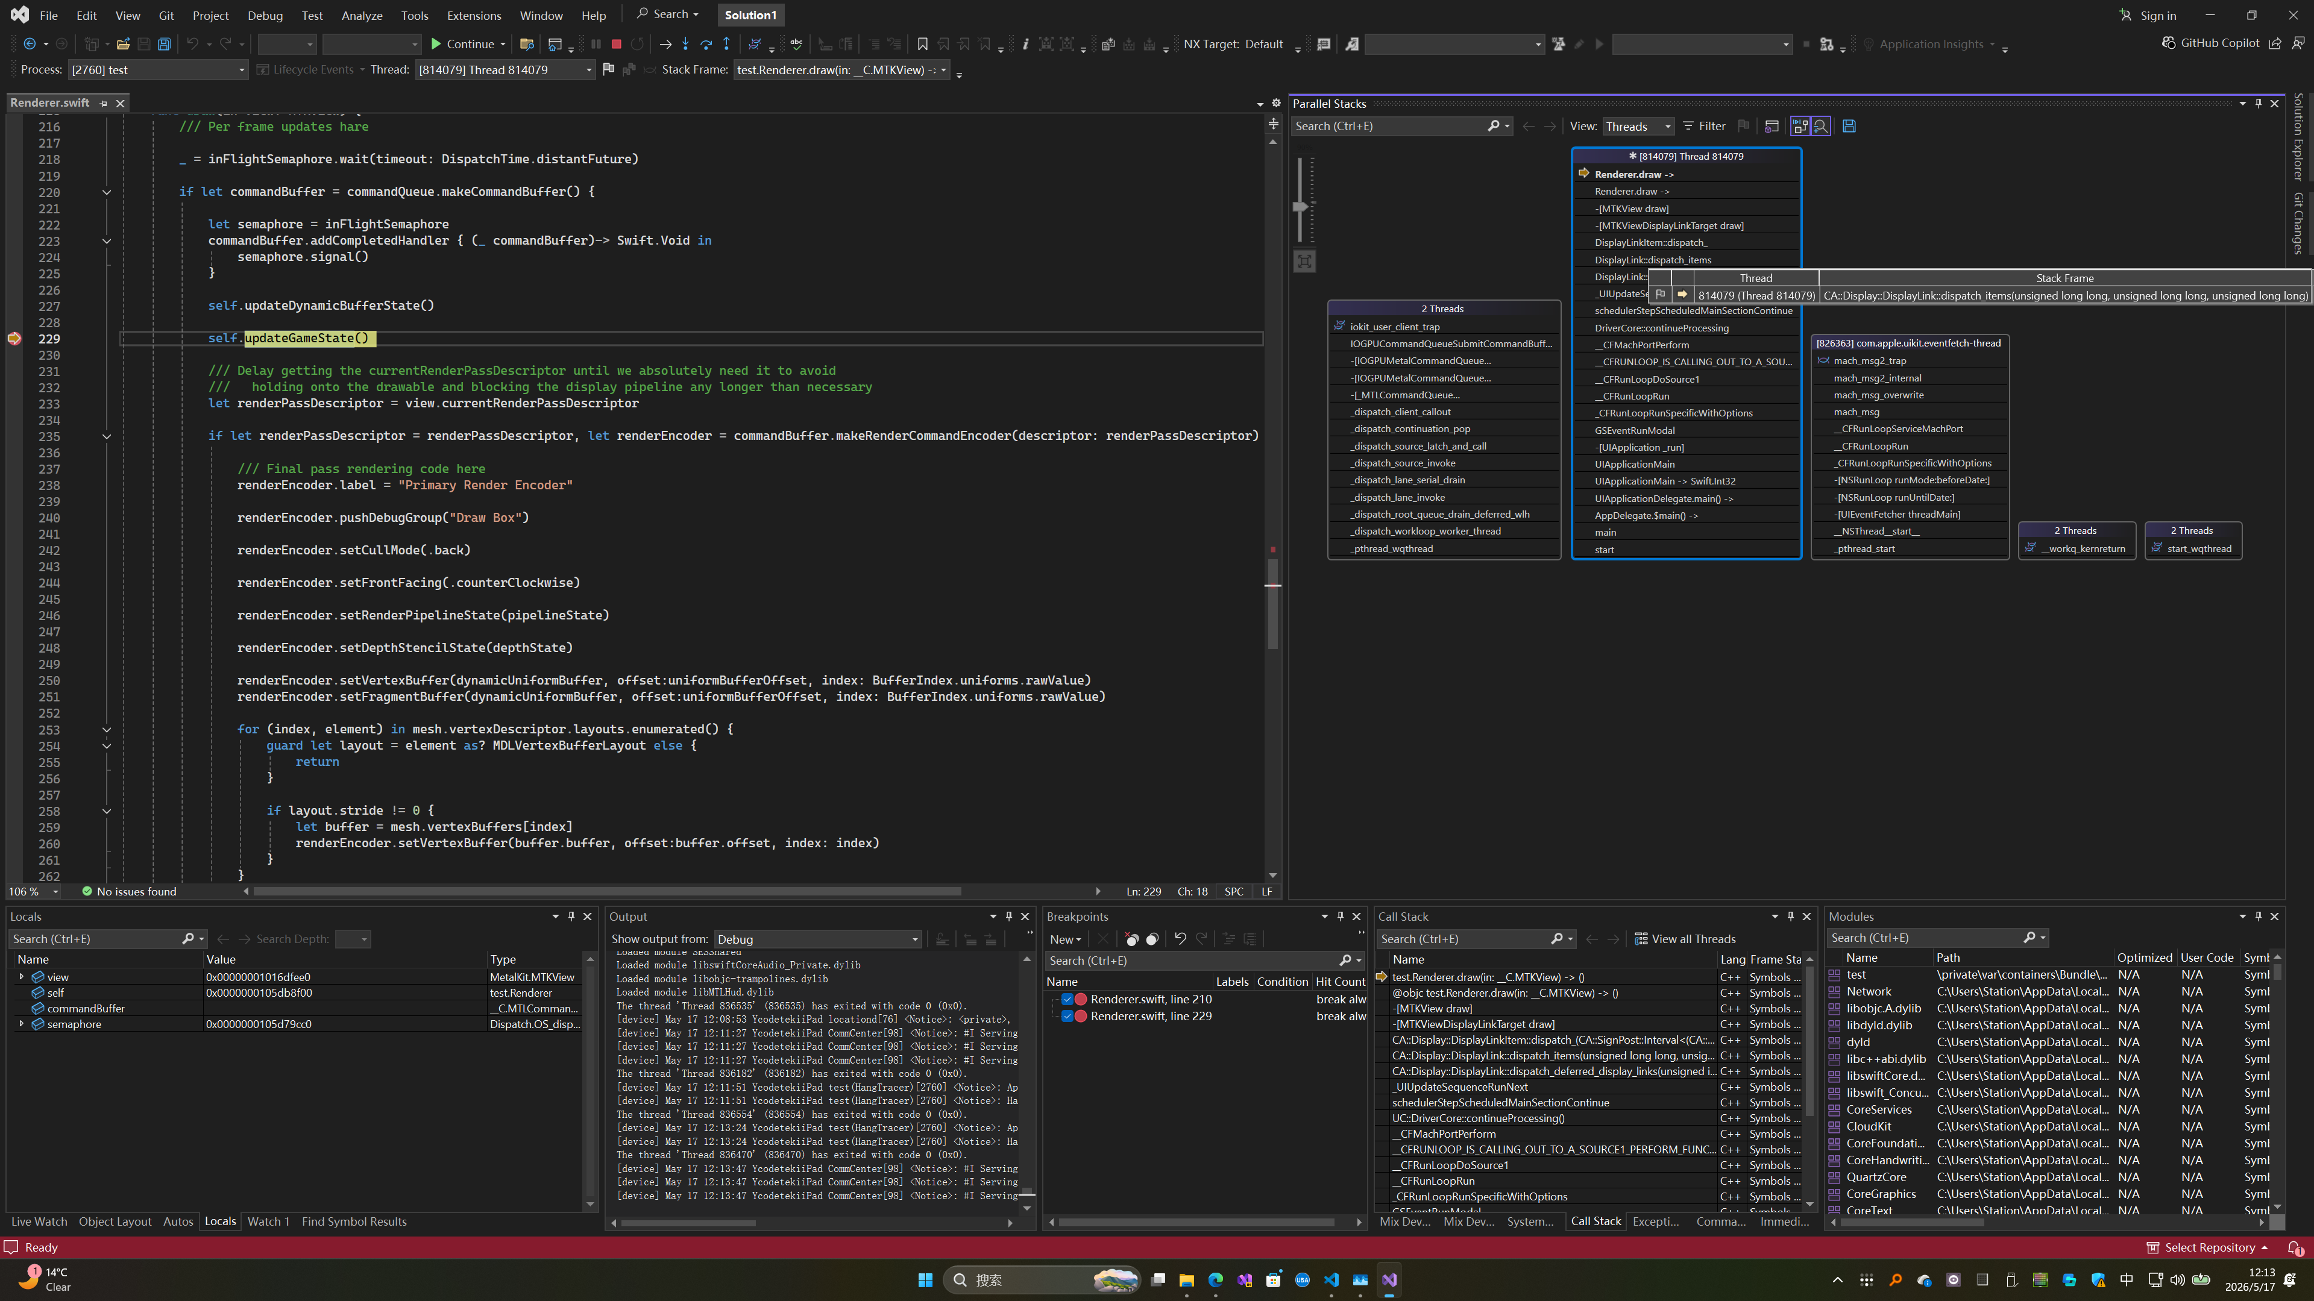Open the View Threads dropdown in Parallel Stacks
2314x1301 pixels.
pyautogui.click(x=1638, y=127)
